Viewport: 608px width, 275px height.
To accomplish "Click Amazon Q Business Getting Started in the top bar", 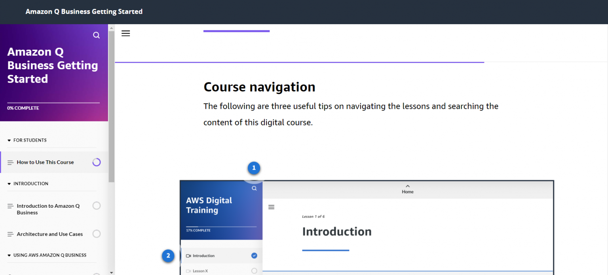I will 84,11.
